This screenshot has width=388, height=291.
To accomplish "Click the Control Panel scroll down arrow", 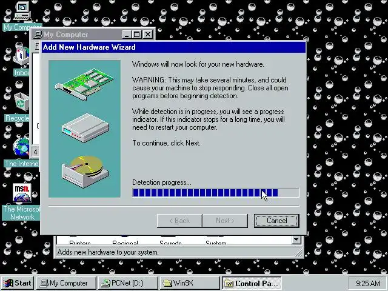I will 296,239.
